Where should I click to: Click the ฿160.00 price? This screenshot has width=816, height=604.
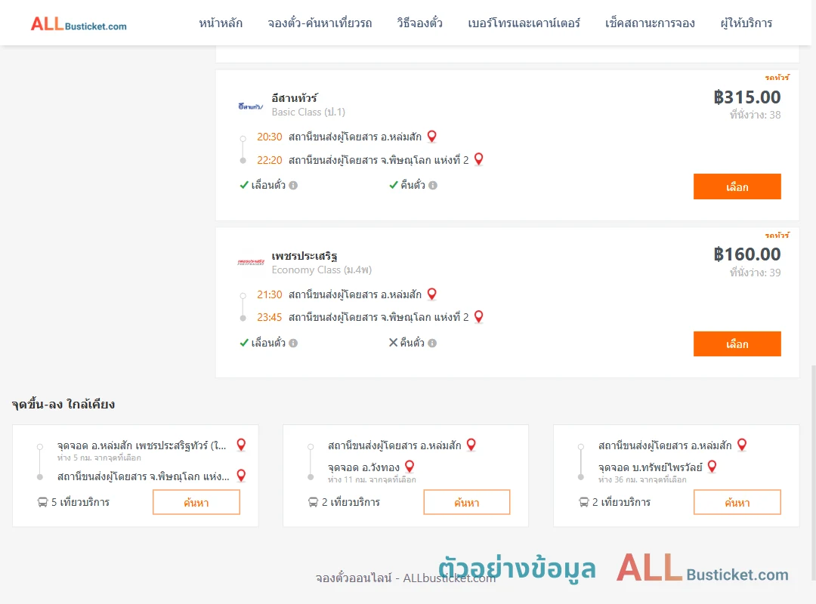(x=747, y=254)
